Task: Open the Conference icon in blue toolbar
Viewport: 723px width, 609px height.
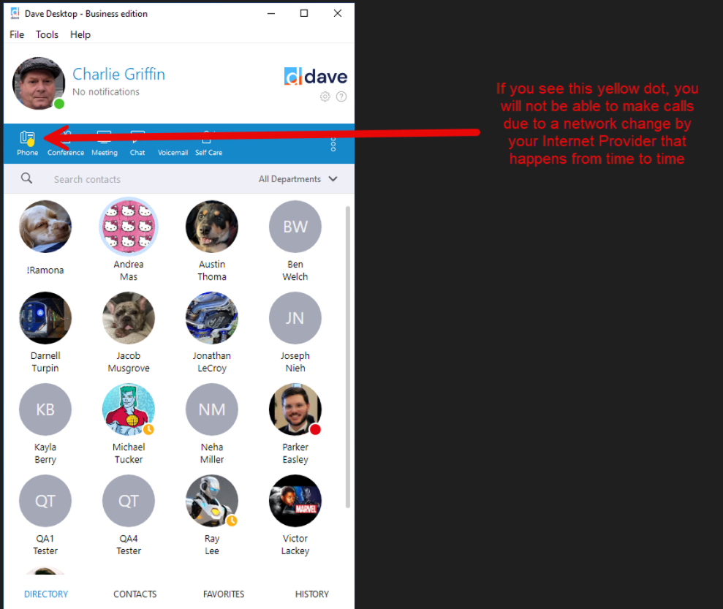Action: click(x=66, y=143)
